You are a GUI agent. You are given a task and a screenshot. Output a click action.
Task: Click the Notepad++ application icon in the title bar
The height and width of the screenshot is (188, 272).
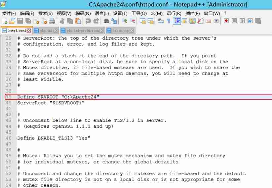pos(3,4)
